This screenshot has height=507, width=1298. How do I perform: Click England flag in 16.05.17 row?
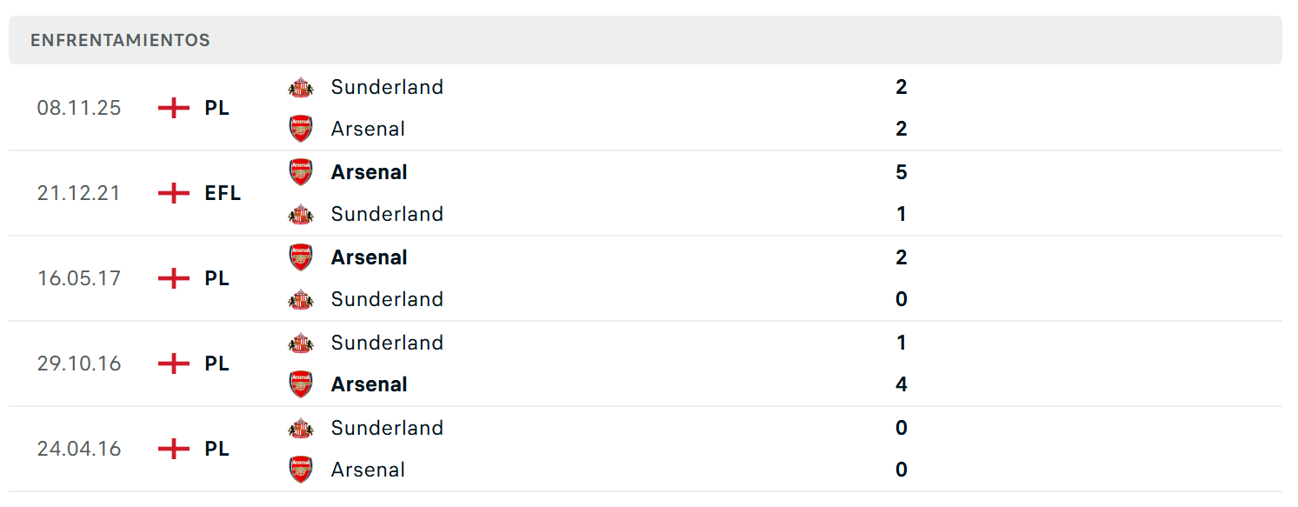tap(174, 278)
